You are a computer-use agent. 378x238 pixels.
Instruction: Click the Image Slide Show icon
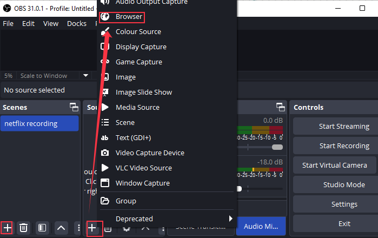tap(105, 92)
